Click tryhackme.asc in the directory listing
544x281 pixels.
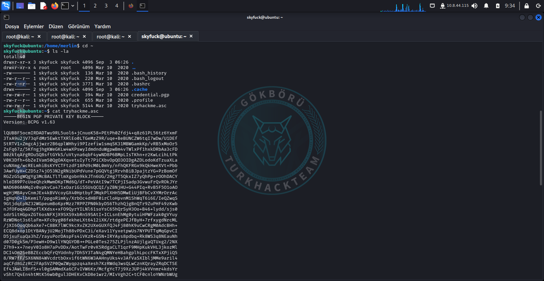point(149,106)
